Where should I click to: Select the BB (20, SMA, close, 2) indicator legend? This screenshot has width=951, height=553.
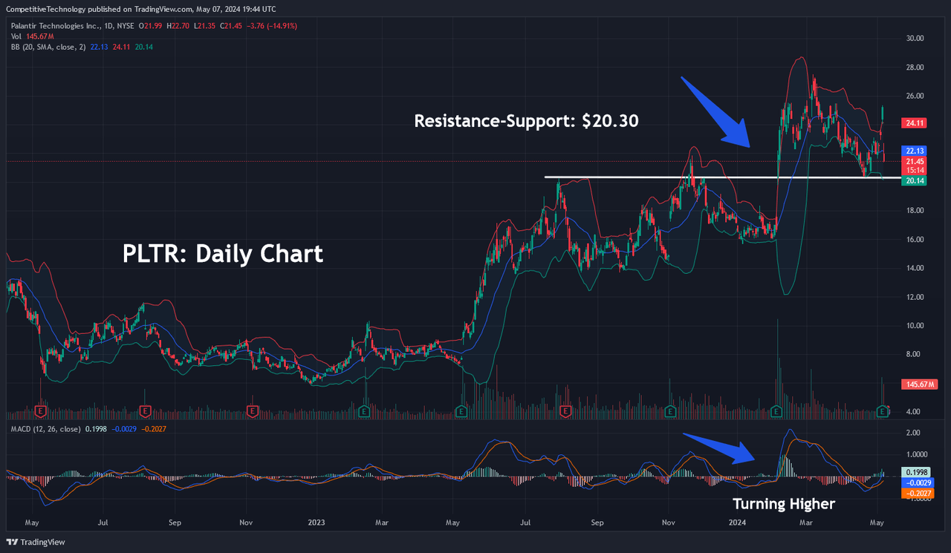[50, 45]
